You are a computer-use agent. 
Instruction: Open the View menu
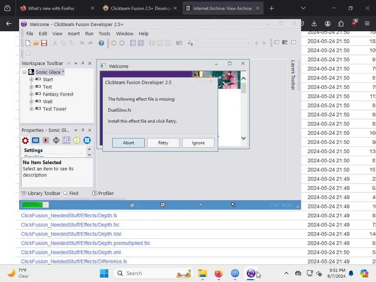click(57, 33)
